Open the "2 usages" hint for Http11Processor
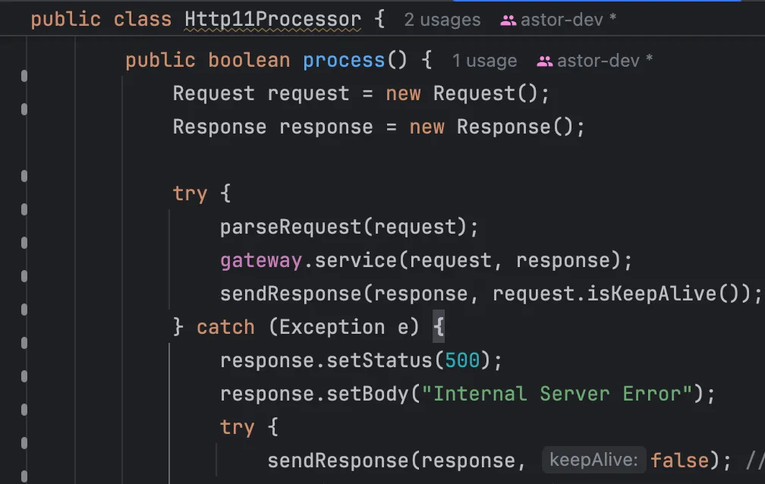The width and height of the screenshot is (765, 484). click(442, 20)
